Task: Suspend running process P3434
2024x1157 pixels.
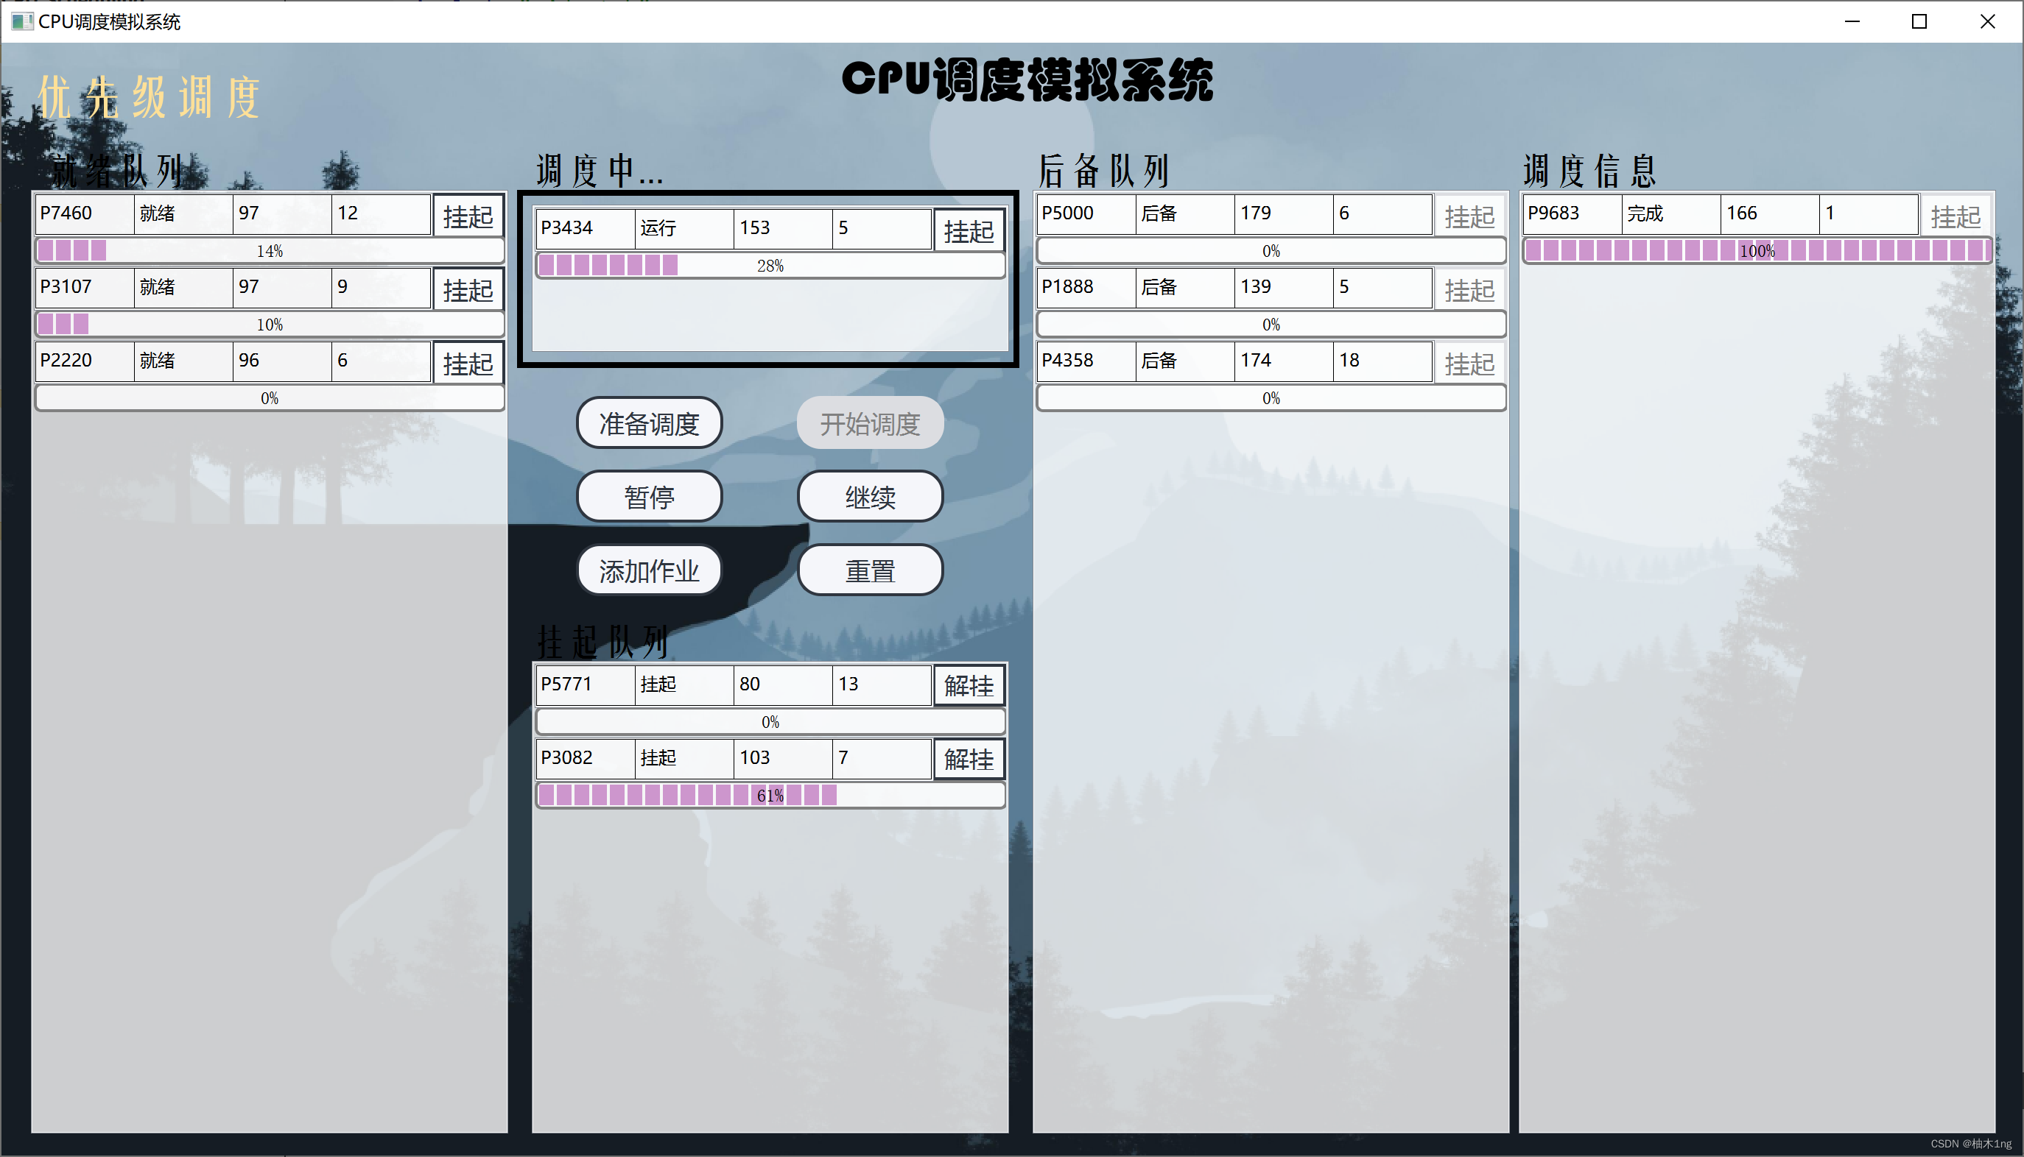Action: [x=969, y=231]
